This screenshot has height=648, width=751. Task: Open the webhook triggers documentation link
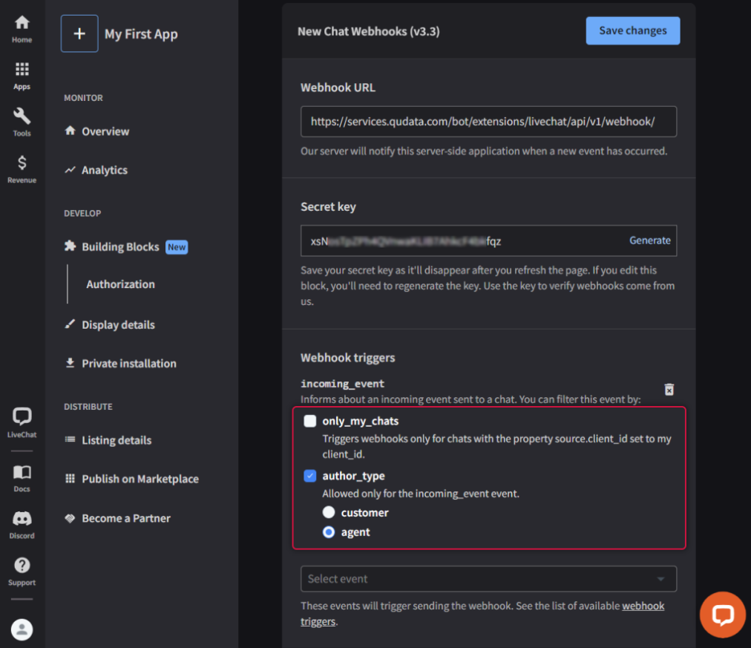point(643,606)
